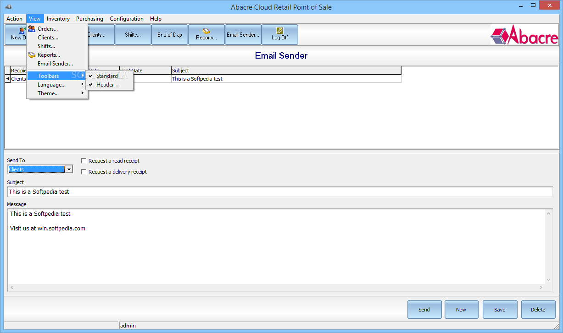This screenshot has height=333, width=563.
Task: Open the Action menu
Action: 14,19
